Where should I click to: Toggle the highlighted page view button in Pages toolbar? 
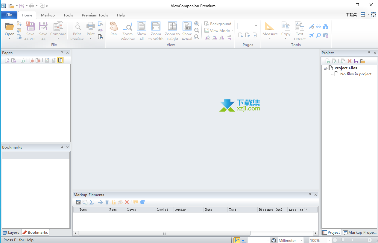pos(60,60)
